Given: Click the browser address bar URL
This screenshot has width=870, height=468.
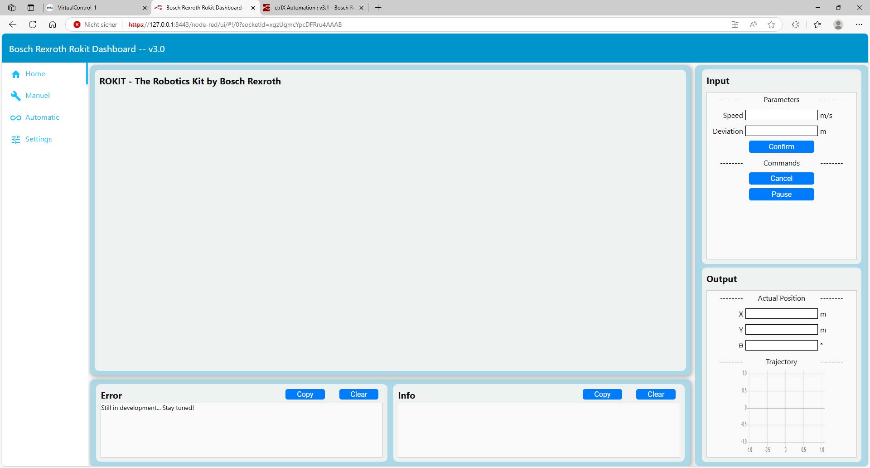Looking at the screenshot, I should pyautogui.click(x=235, y=24).
